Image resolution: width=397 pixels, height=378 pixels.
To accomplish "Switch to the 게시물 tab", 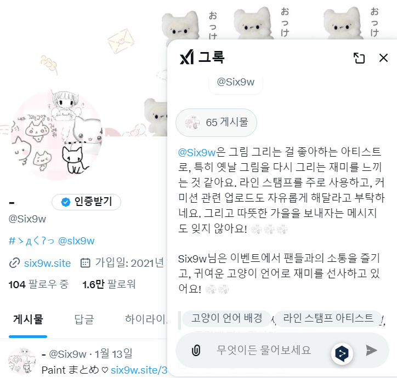I will (x=28, y=319).
